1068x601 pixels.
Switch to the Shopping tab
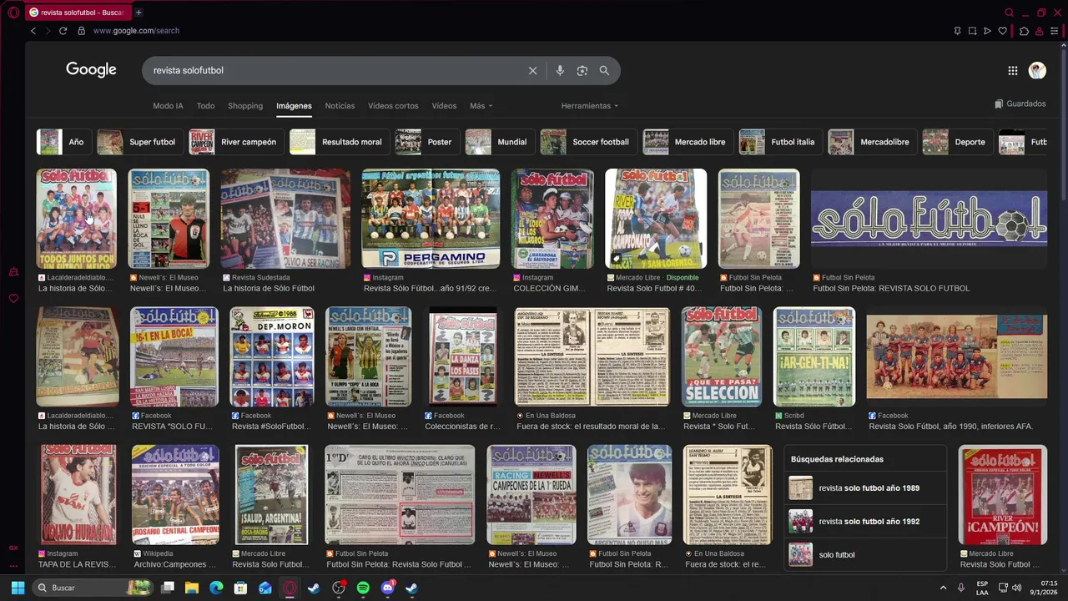click(245, 106)
